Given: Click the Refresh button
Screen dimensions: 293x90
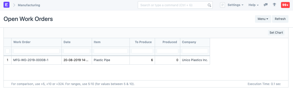Looking at the screenshot, I should coord(280,19).
